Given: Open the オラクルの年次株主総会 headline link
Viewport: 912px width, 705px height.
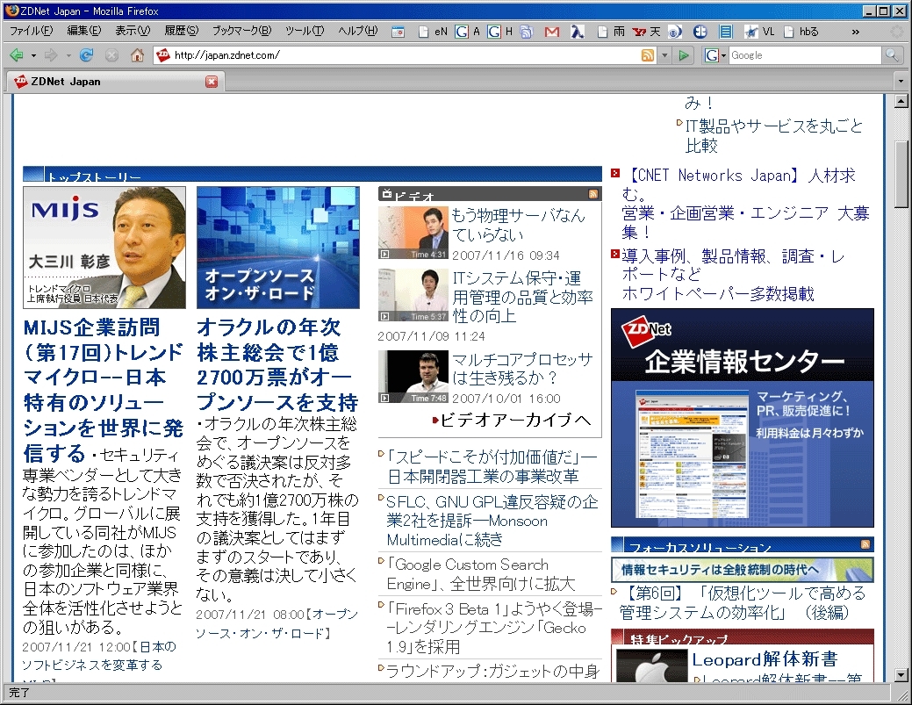Looking at the screenshot, I should coord(277,364).
